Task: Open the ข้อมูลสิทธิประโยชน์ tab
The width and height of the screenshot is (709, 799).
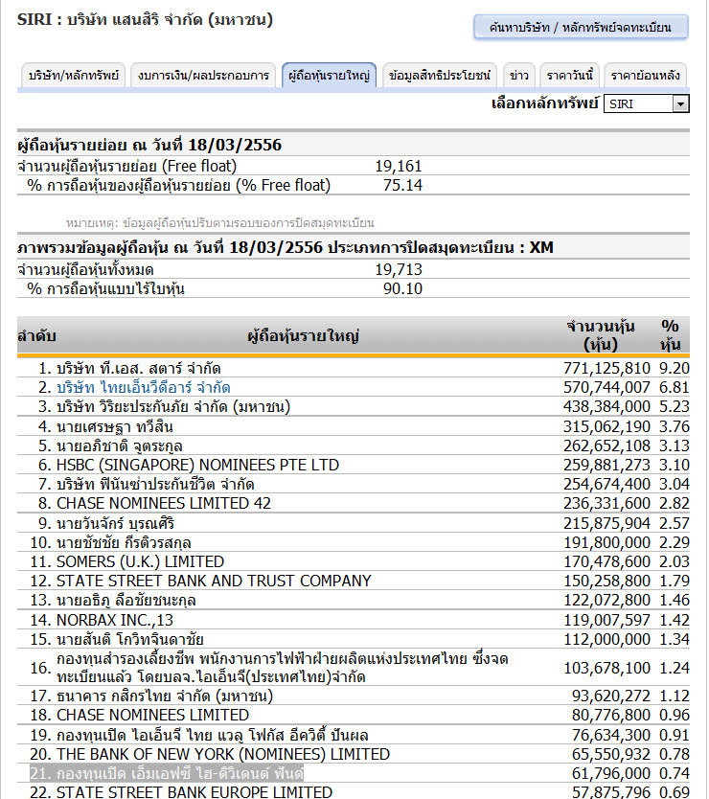Action: (440, 76)
